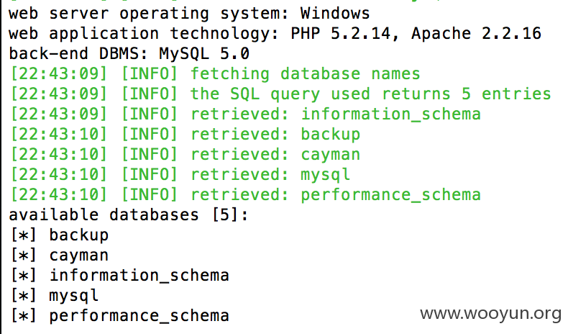Select performance_schema in the available databases list
The height and width of the screenshot is (334, 568).
click(x=139, y=316)
